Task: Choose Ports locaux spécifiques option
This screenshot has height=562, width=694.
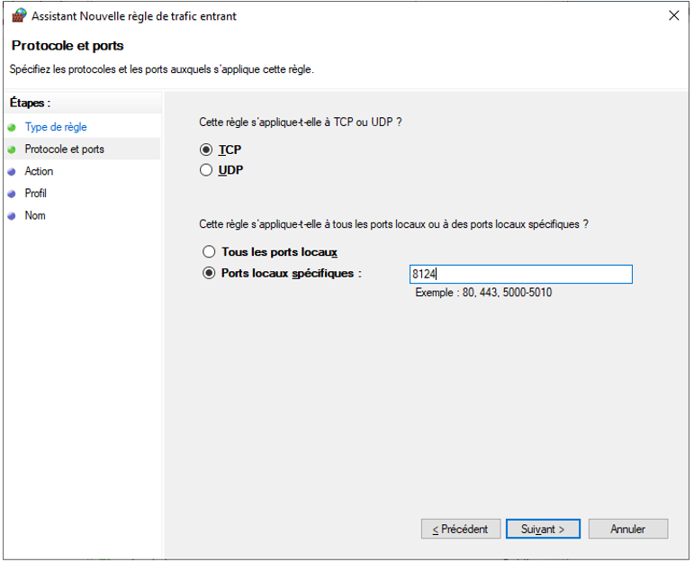Action: point(210,273)
